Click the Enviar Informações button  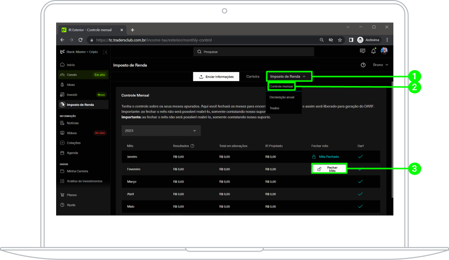coord(216,77)
